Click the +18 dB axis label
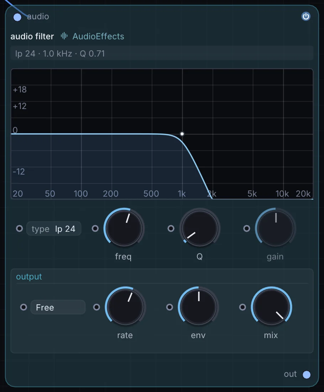This screenshot has height=392, width=324. [x=20, y=89]
